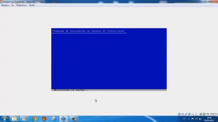
Task: Switch to VirtualBox Manager in the taskbar
Action: (64, 119)
